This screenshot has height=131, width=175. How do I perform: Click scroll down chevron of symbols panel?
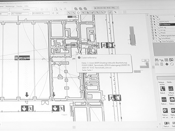(160, 124)
